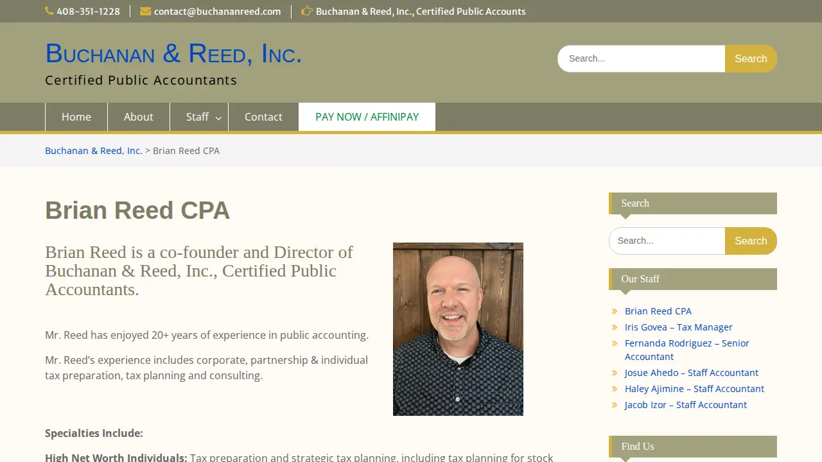Click Brian Reed's portrait photo
The width and height of the screenshot is (822, 462).
(x=458, y=329)
